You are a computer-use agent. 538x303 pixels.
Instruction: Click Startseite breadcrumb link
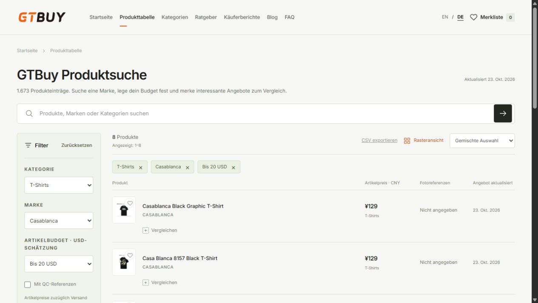click(27, 51)
